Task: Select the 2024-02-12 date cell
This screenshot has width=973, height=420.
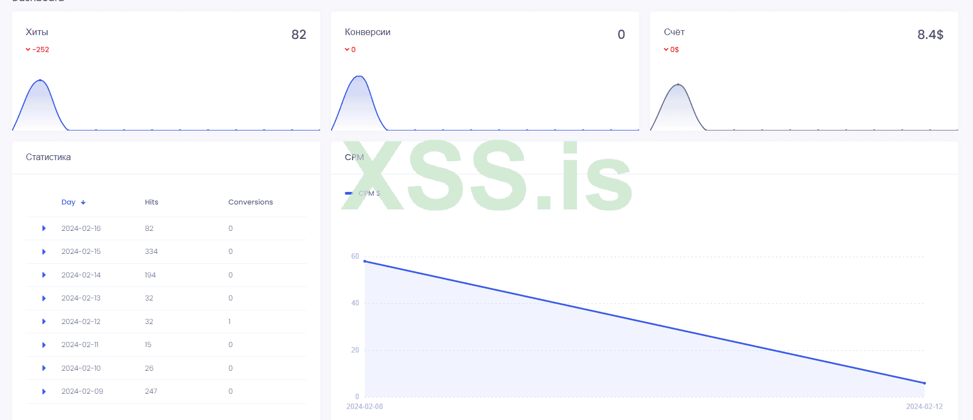Action: (81, 321)
